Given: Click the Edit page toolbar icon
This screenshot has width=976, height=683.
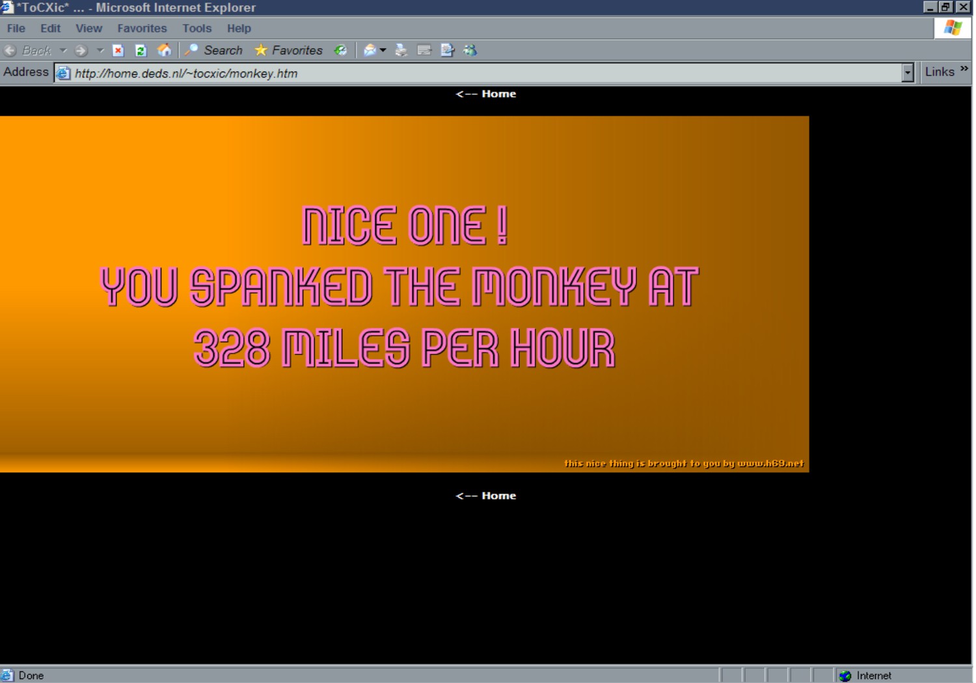Looking at the screenshot, I should (447, 51).
